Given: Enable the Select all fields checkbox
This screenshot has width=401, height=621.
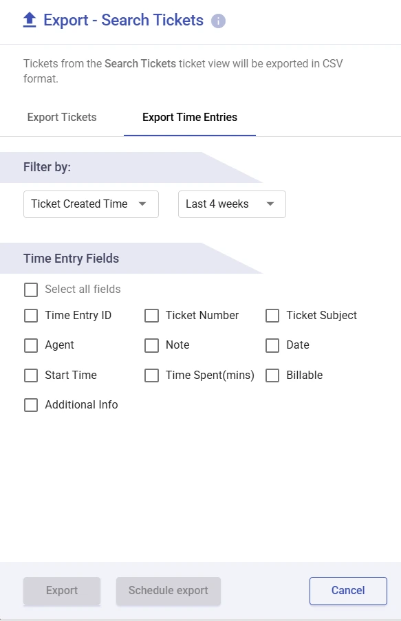Looking at the screenshot, I should pyautogui.click(x=31, y=290).
